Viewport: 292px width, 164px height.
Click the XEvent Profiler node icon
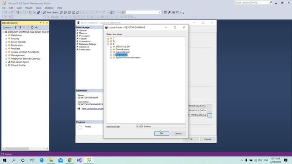(x=9, y=65)
